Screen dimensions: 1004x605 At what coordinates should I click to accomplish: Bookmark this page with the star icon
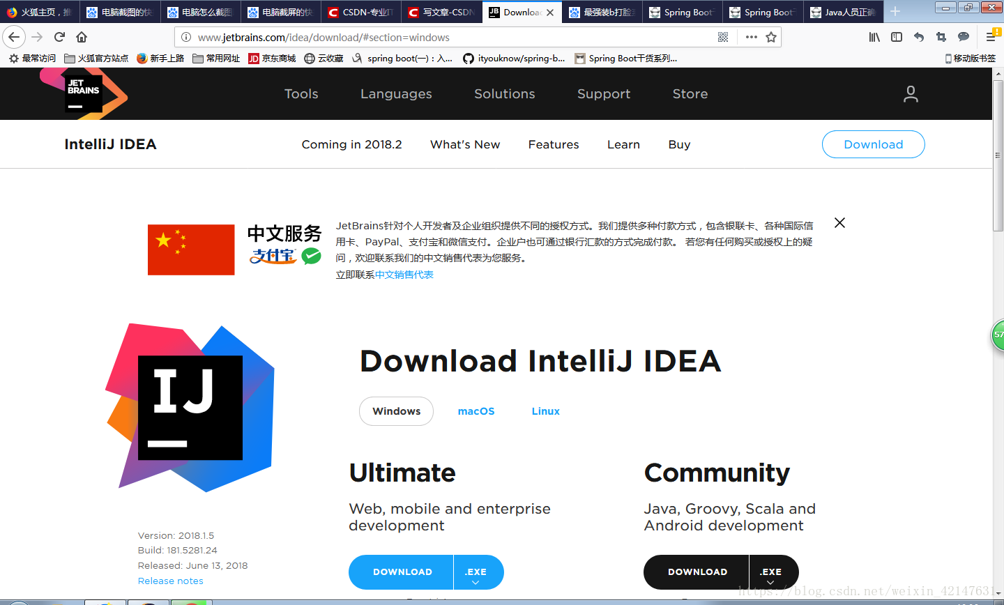click(771, 37)
